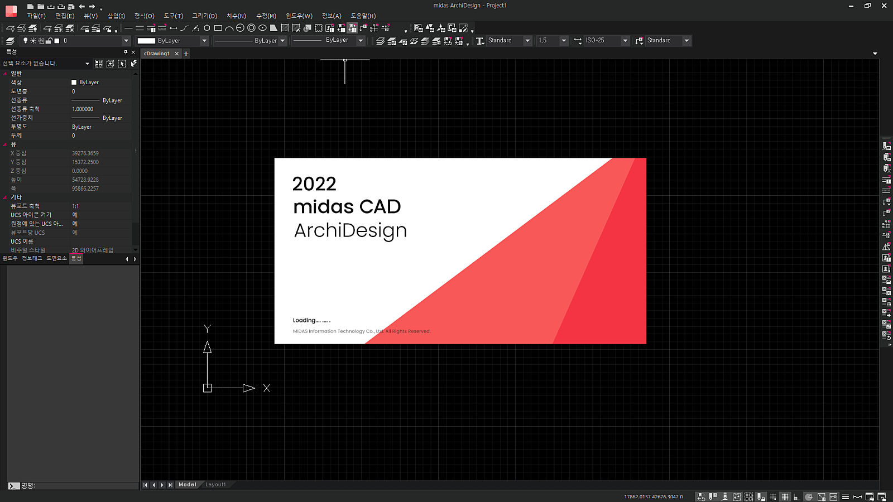Viewport: 893px width, 502px height.
Task: Open the ByLayer lineweight dropdown
Action: click(x=361, y=41)
